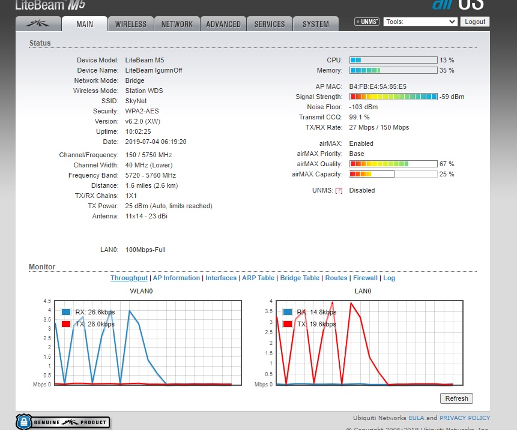Image resolution: width=517 pixels, height=438 pixels.
Task: Open the SERVICES tab
Action: point(270,24)
